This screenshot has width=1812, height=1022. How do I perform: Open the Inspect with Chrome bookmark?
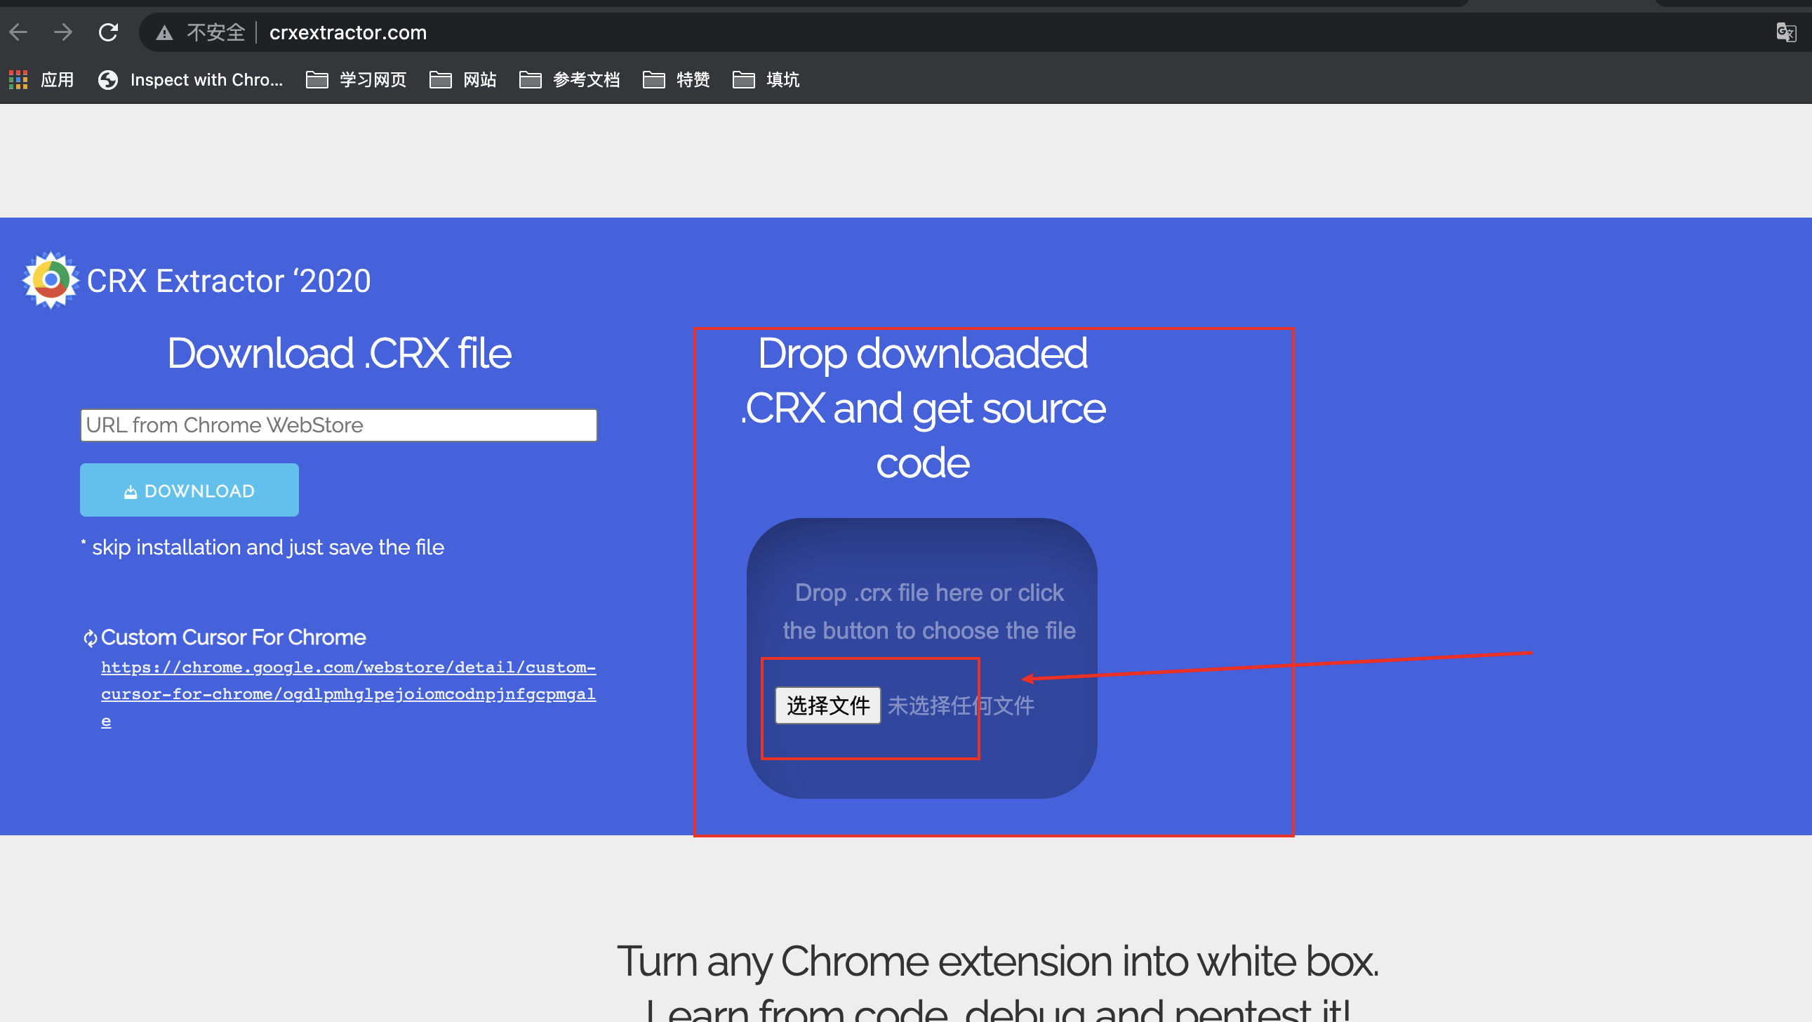pos(190,79)
